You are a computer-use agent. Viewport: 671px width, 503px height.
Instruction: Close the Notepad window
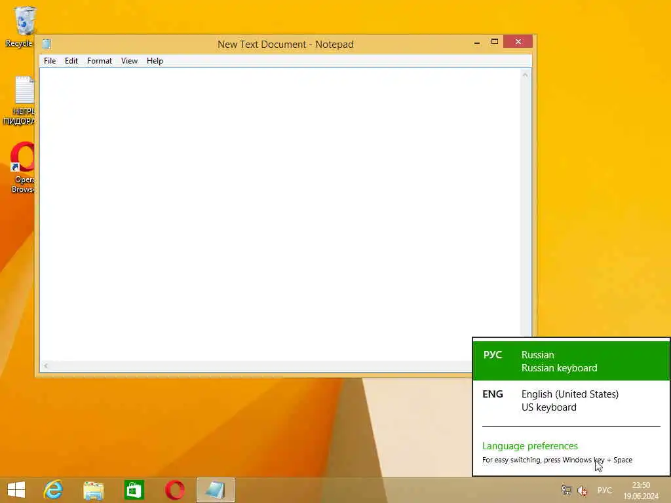click(518, 41)
